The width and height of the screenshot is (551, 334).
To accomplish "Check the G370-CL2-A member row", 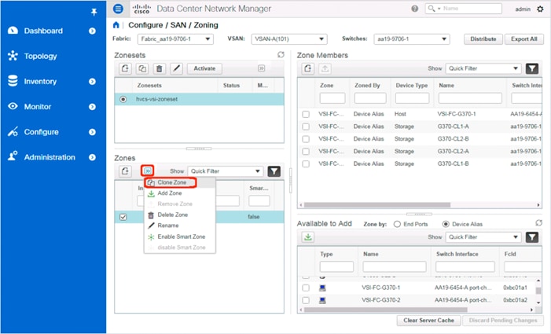I will tap(306, 152).
